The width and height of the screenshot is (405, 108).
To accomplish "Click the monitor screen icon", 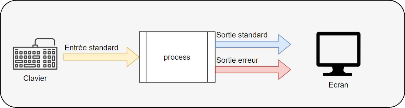I will (x=339, y=54).
